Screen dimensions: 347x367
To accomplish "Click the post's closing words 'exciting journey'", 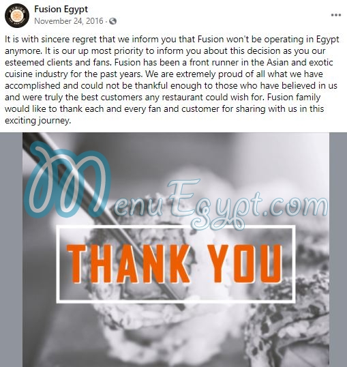I will click(37, 121).
